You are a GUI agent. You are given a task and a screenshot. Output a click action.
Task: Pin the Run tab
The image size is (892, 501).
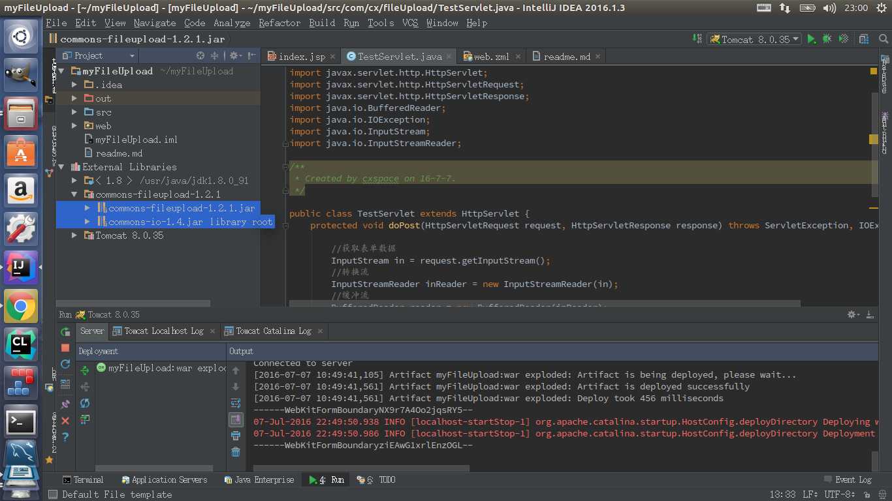pyautogui.click(x=65, y=404)
